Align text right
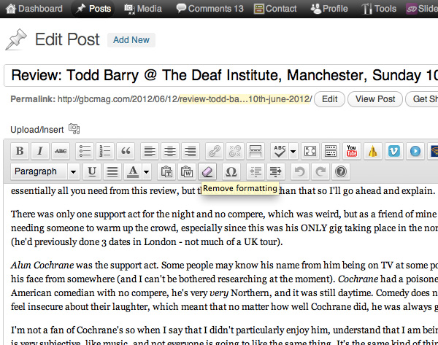Image resolution: width=438 pixels, height=345 pixels. (x=191, y=151)
